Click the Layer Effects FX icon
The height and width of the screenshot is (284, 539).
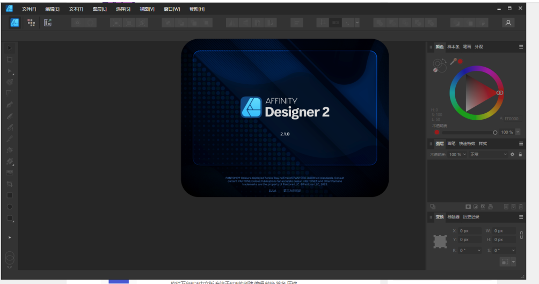coord(483,207)
